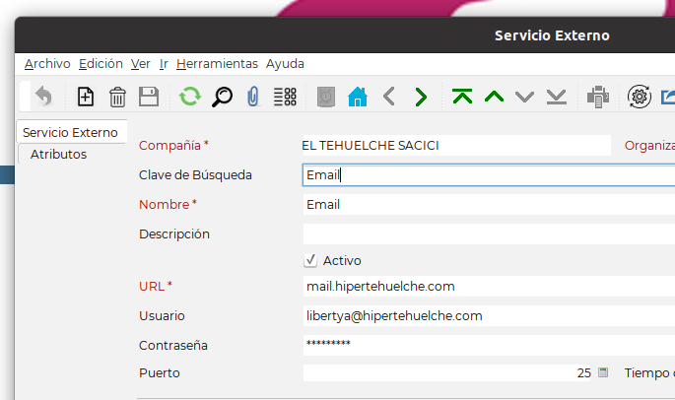Focus the Clave de Búsqueda input field
Screen dimensions: 675x400
coord(489,174)
